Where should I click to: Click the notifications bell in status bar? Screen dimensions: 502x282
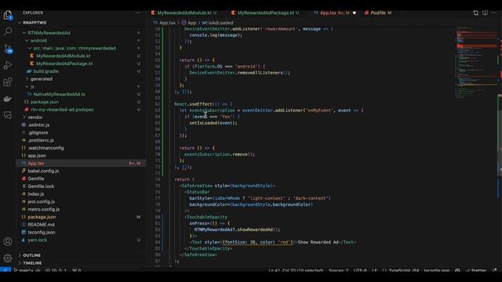pos(495,270)
